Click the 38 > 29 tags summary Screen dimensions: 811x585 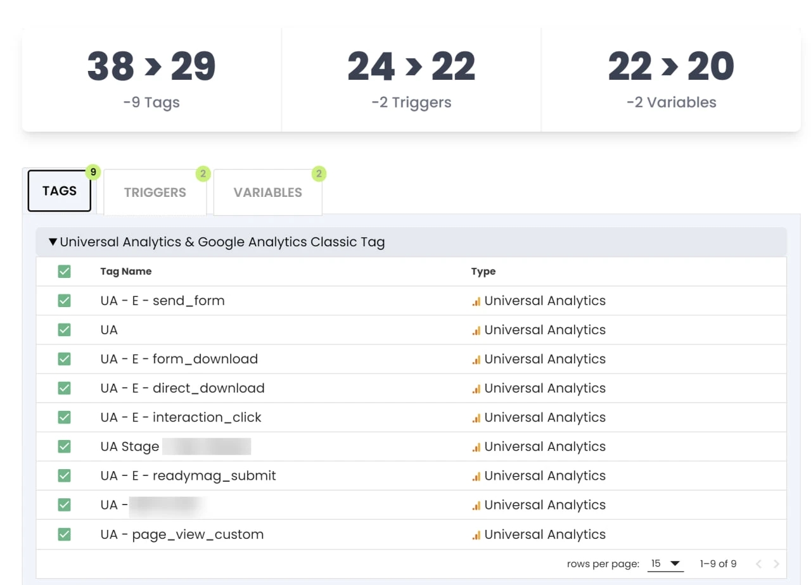tap(151, 66)
